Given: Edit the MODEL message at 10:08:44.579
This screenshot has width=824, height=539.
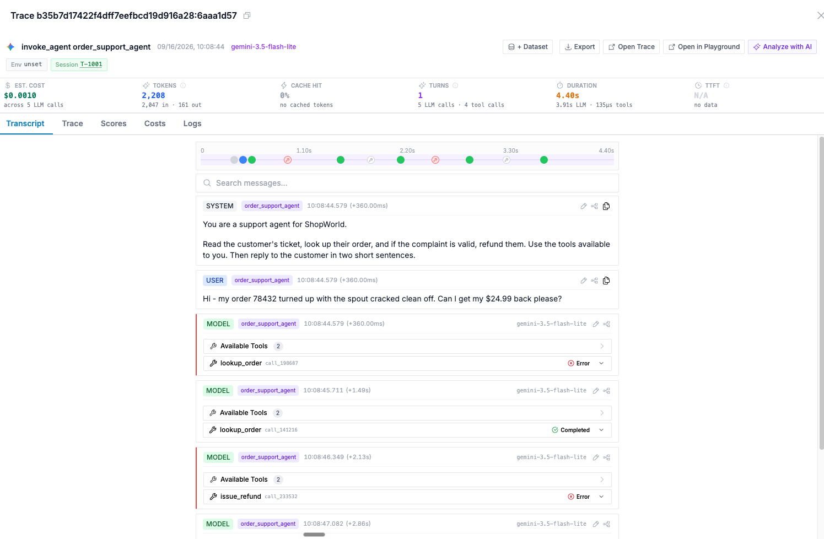Looking at the screenshot, I should (596, 324).
